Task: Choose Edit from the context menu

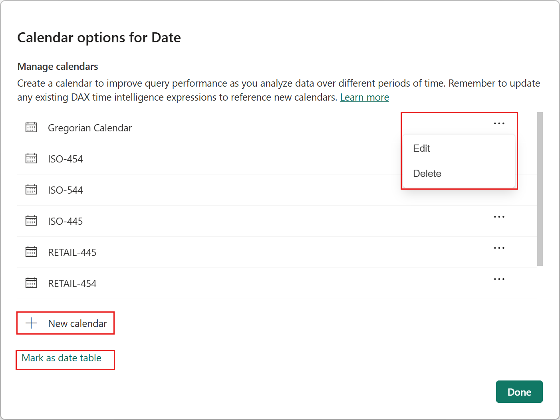Action: [x=421, y=149]
